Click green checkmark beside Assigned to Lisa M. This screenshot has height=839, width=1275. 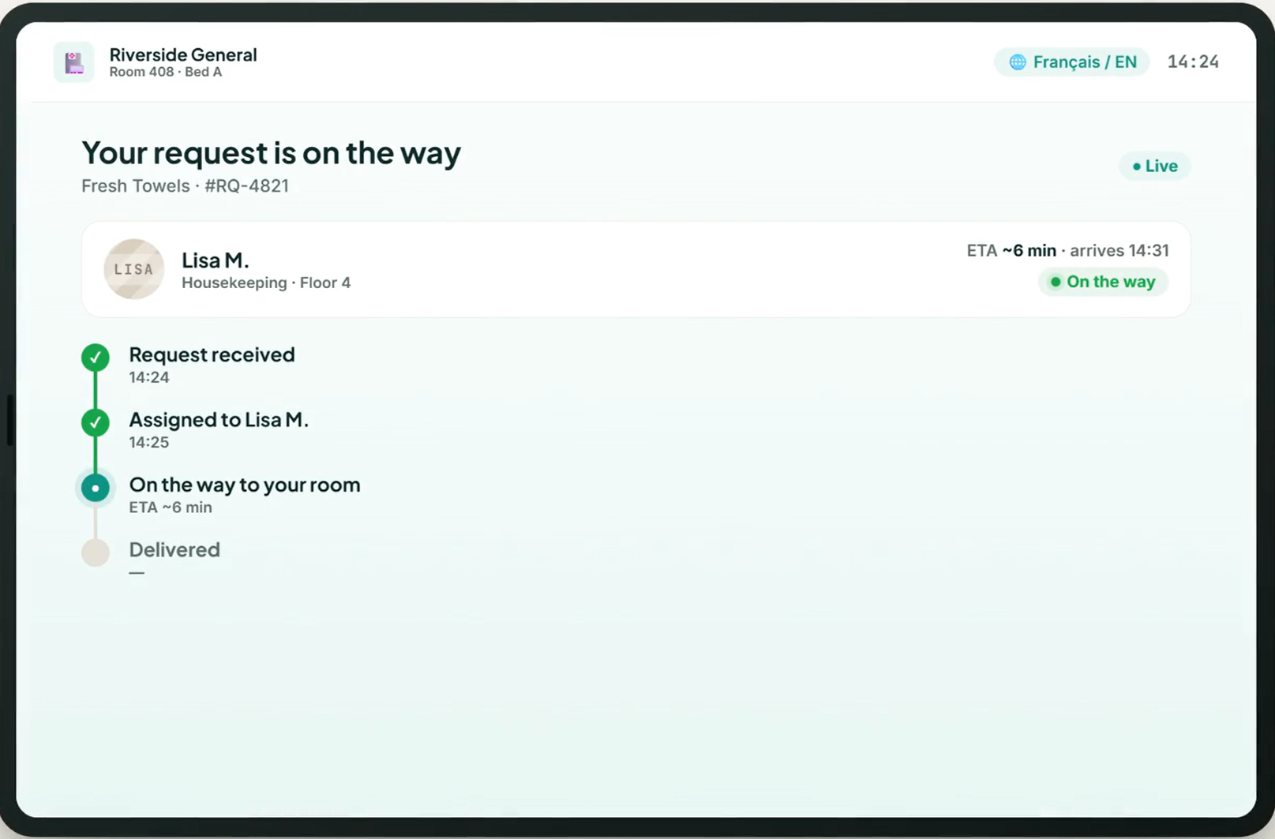click(x=96, y=422)
